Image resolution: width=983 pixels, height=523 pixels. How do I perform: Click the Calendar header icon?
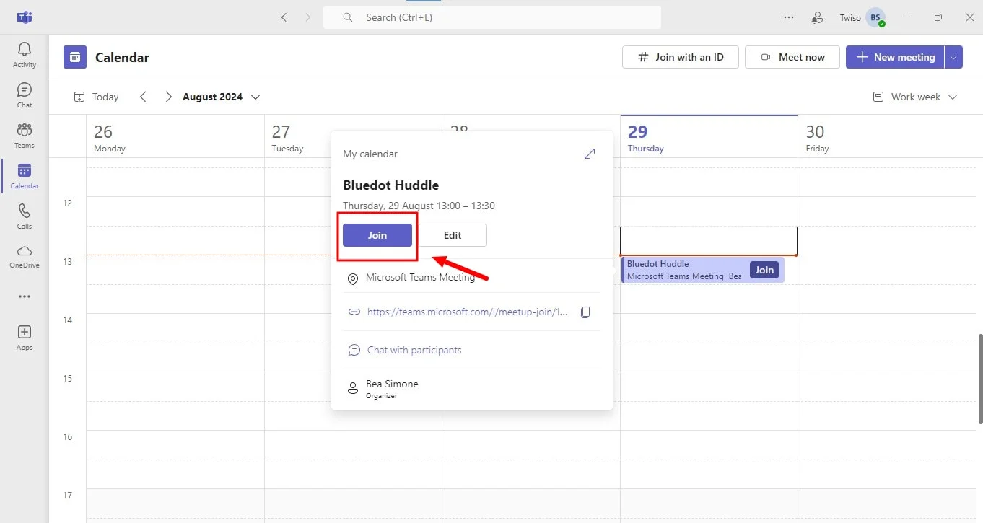click(75, 57)
